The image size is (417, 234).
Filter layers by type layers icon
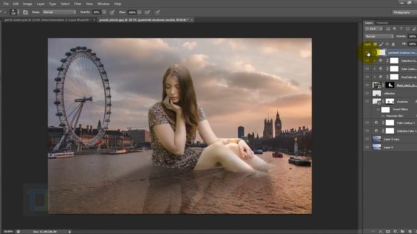[401, 29]
